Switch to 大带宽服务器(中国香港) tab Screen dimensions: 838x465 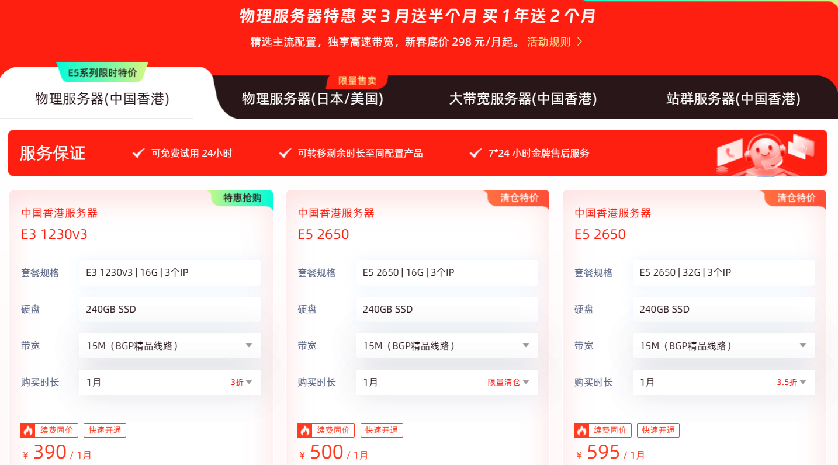point(523,99)
